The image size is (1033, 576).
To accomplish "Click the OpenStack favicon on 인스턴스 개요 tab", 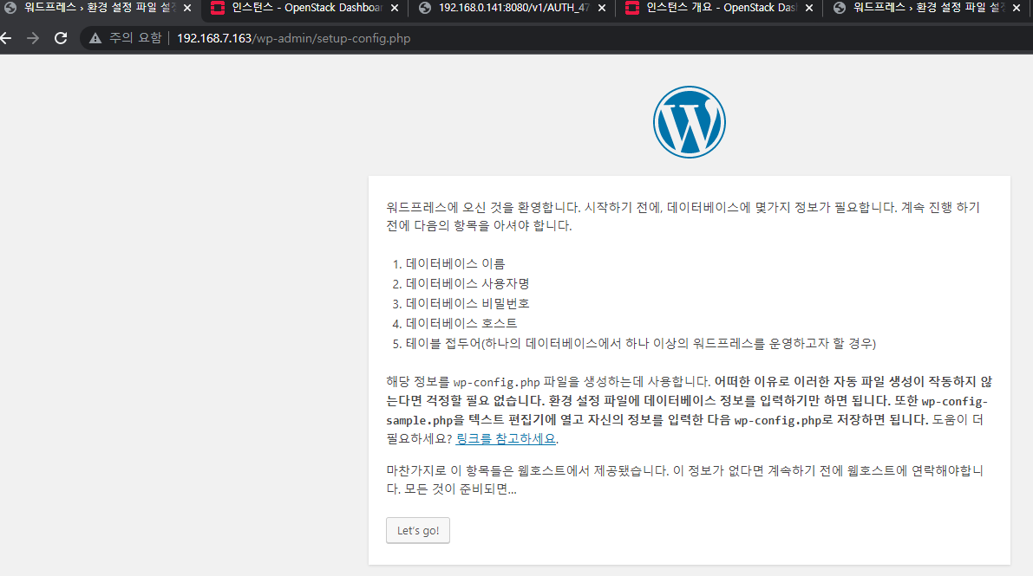I will pos(631,8).
